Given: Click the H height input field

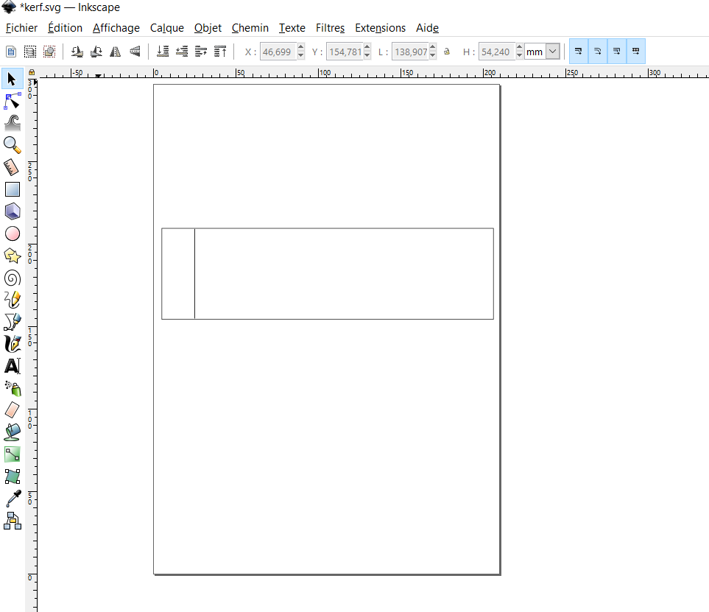Looking at the screenshot, I should pyautogui.click(x=497, y=52).
